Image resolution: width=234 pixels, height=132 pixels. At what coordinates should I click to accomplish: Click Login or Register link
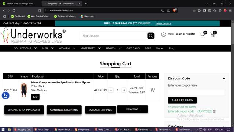(185, 34)
